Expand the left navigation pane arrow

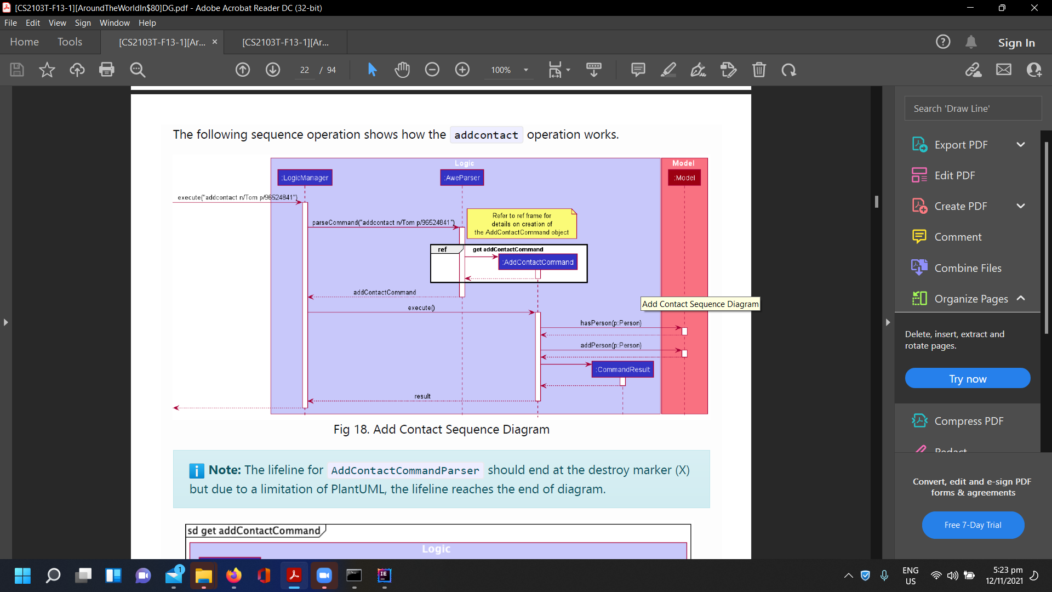[x=5, y=322]
